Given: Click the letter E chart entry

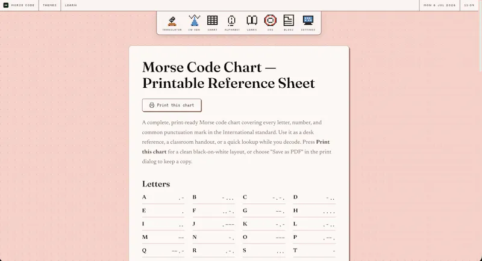Looking at the screenshot, I should 163,211.
